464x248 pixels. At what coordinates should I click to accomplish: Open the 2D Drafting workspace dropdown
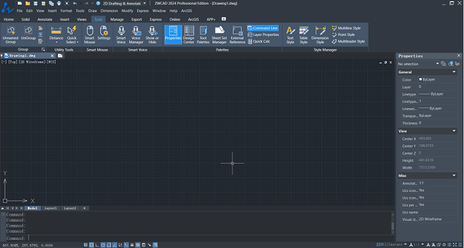(x=145, y=4)
